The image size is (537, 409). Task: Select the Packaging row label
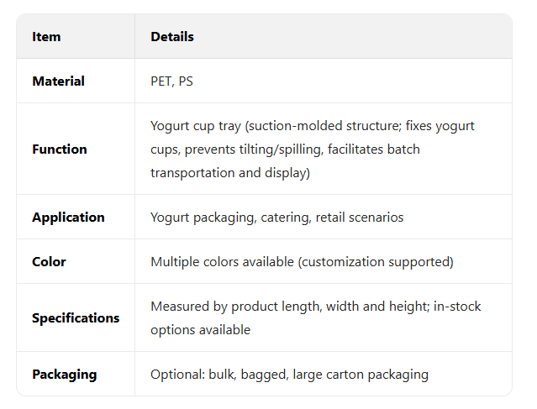point(64,375)
